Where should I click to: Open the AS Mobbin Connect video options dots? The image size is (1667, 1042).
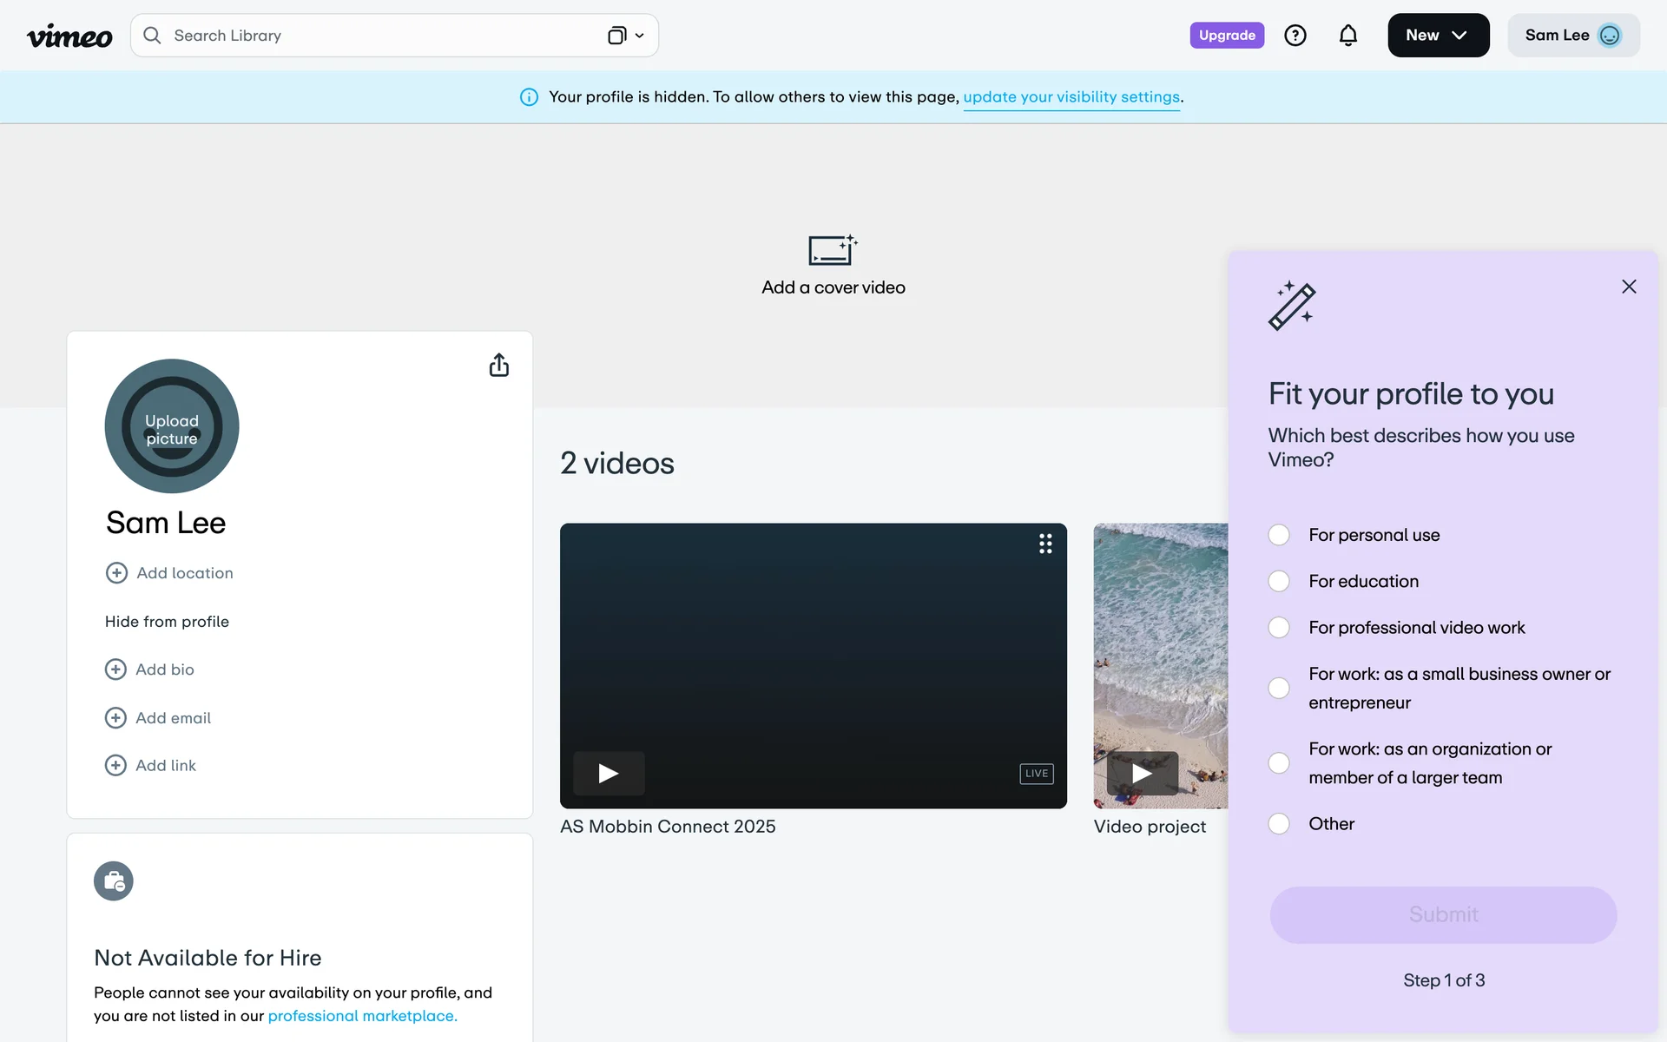pos(1045,544)
